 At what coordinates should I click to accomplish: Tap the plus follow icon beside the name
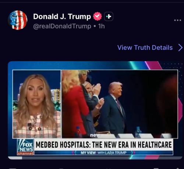coord(109,16)
